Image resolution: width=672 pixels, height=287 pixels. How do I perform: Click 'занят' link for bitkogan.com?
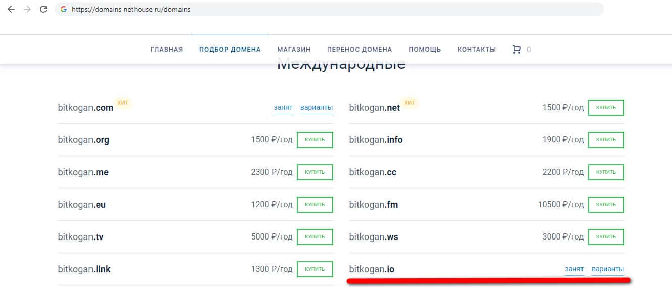click(283, 108)
